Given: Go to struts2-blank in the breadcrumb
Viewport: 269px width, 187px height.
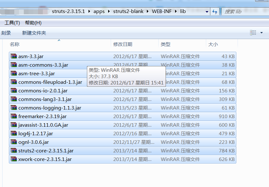Looking at the screenshot, I should pos(128,11).
